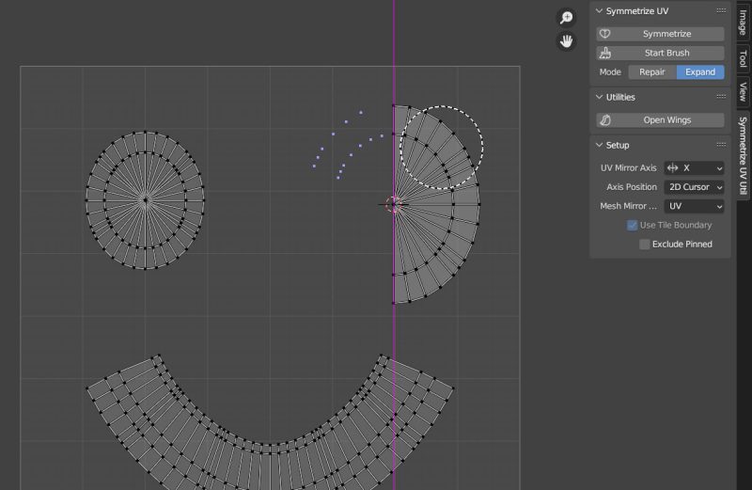Switch to the Tool sidebar tab
752x490 pixels.
point(742,58)
